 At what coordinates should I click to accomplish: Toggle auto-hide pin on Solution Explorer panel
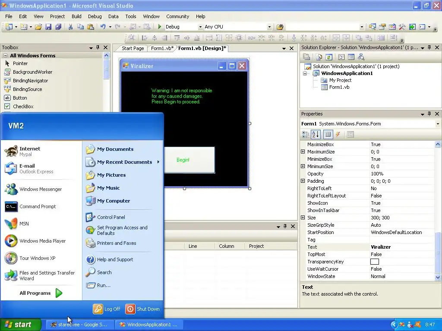429,47
